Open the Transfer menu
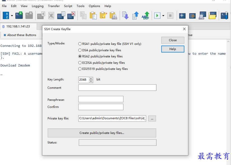 pyautogui.click(x=54, y=6)
